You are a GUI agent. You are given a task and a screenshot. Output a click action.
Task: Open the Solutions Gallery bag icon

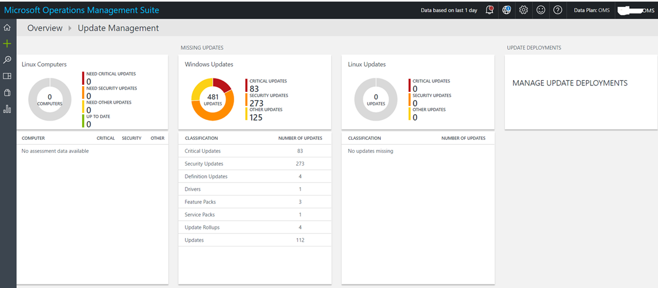[6, 92]
